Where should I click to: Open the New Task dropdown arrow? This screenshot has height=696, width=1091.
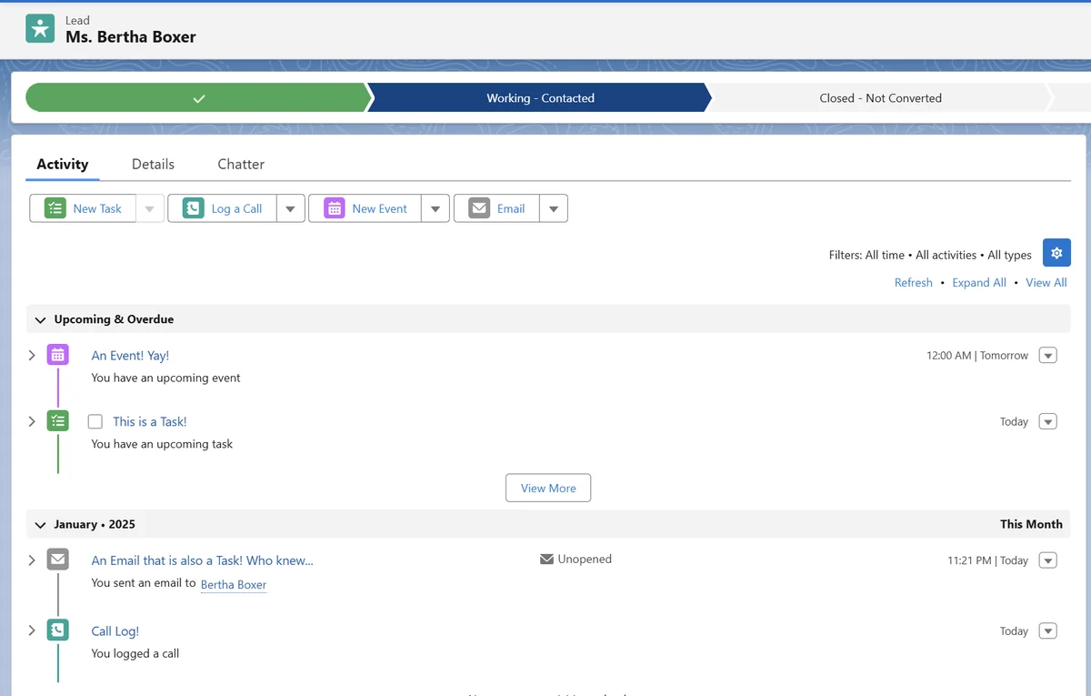point(150,208)
